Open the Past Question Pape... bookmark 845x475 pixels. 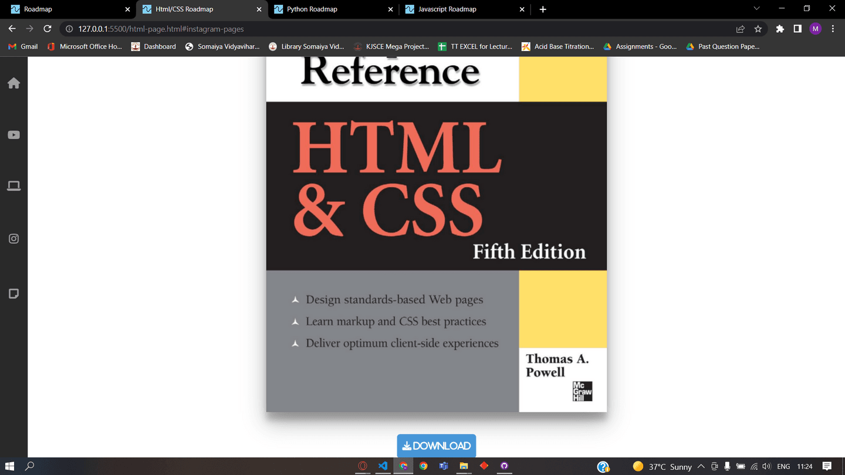(722, 46)
